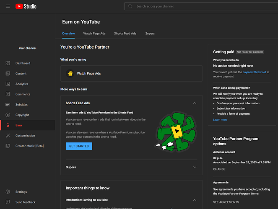This screenshot has width=278, height=209.
Task: Click the Customization wand icon
Action: point(8,136)
